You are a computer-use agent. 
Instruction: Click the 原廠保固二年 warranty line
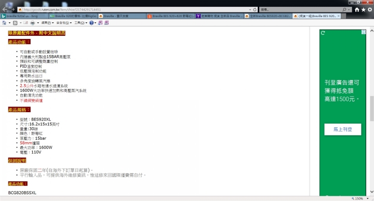coord(56,170)
